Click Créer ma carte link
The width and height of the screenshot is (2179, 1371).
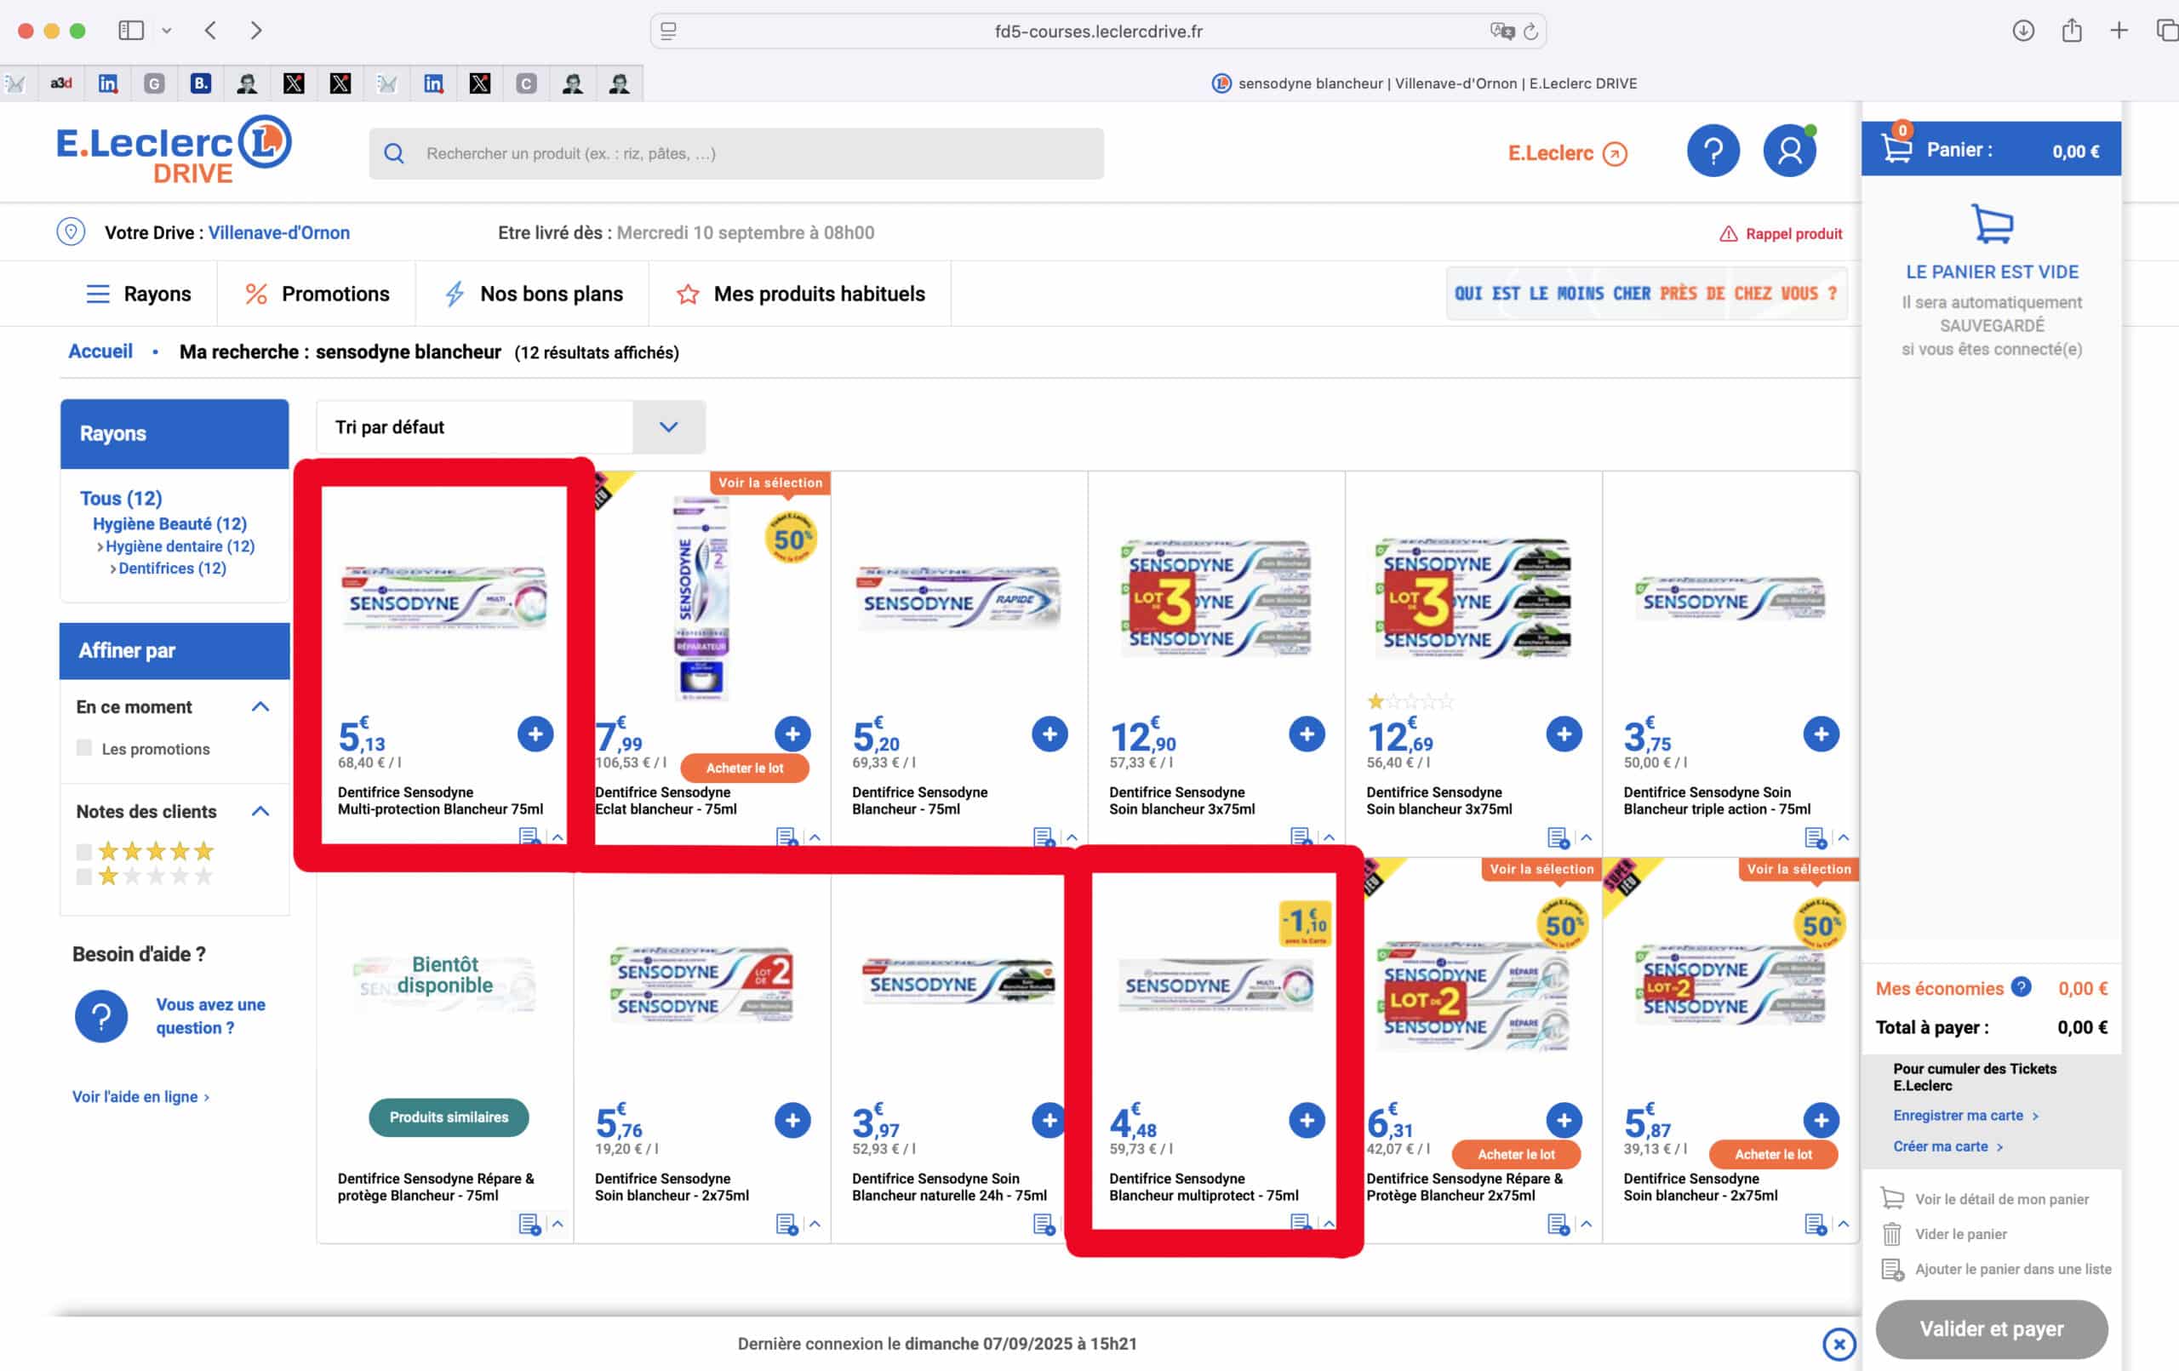[x=1947, y=1146]
